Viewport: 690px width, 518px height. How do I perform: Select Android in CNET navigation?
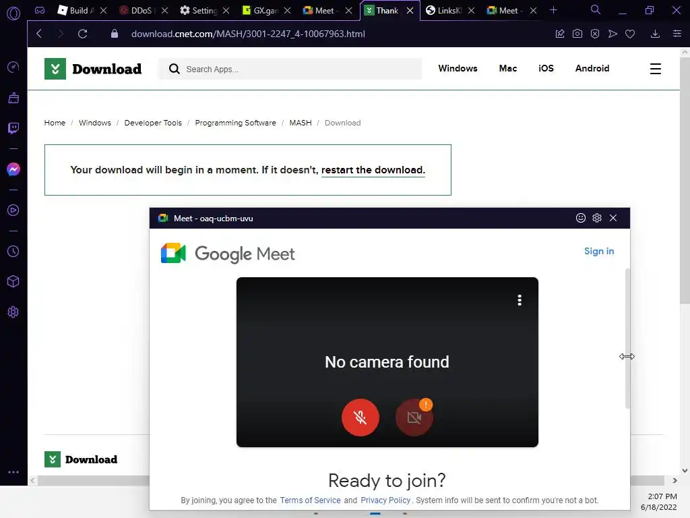click(x=592, y=68)
